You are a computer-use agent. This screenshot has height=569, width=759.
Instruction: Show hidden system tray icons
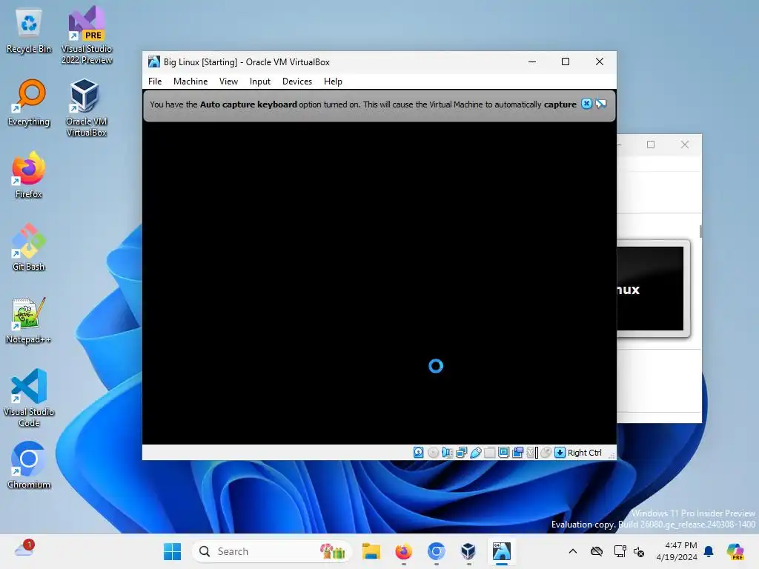[x=573, y=551]
